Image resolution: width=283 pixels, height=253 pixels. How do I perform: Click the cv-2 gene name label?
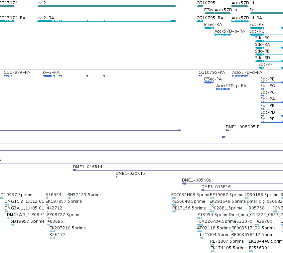[42, 3]
